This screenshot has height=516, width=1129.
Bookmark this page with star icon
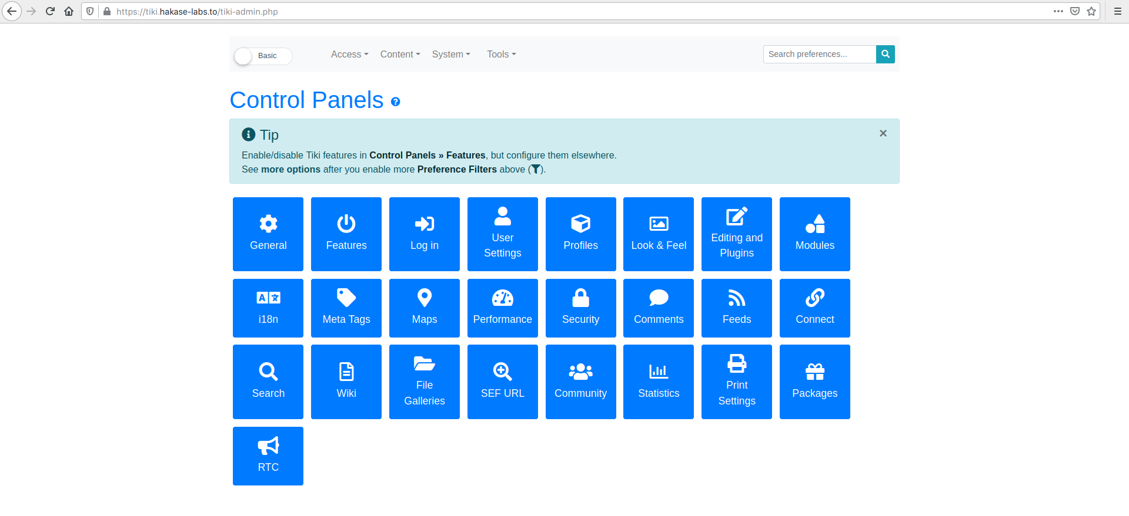point(1091,11)
